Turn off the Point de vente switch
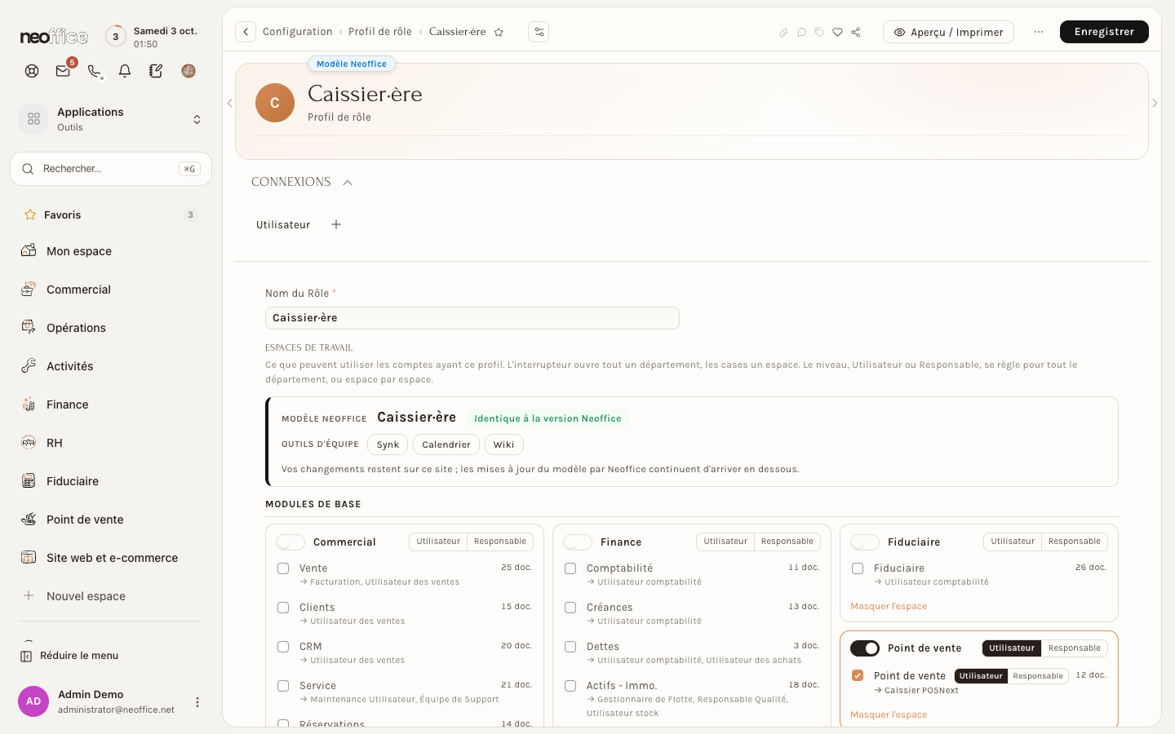 click(x=865, y=648)
